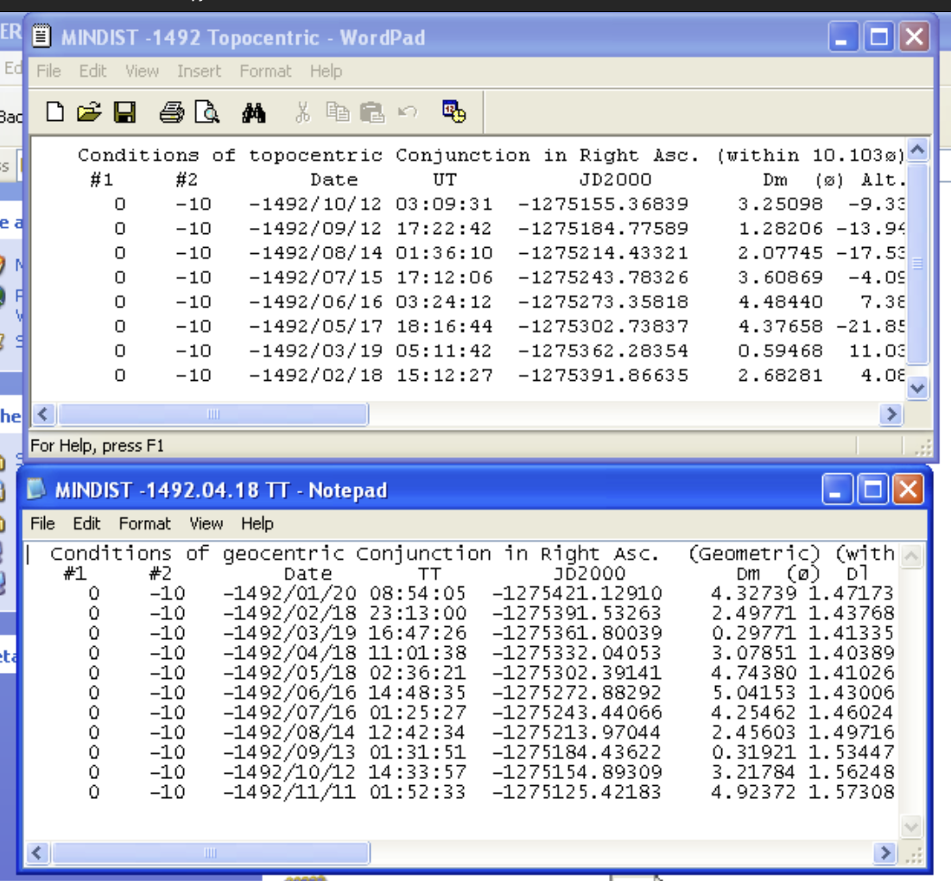951x881 pixels.
Task: Insert Date/Time using WordPad toolbar icon
Action: (453, 112)
